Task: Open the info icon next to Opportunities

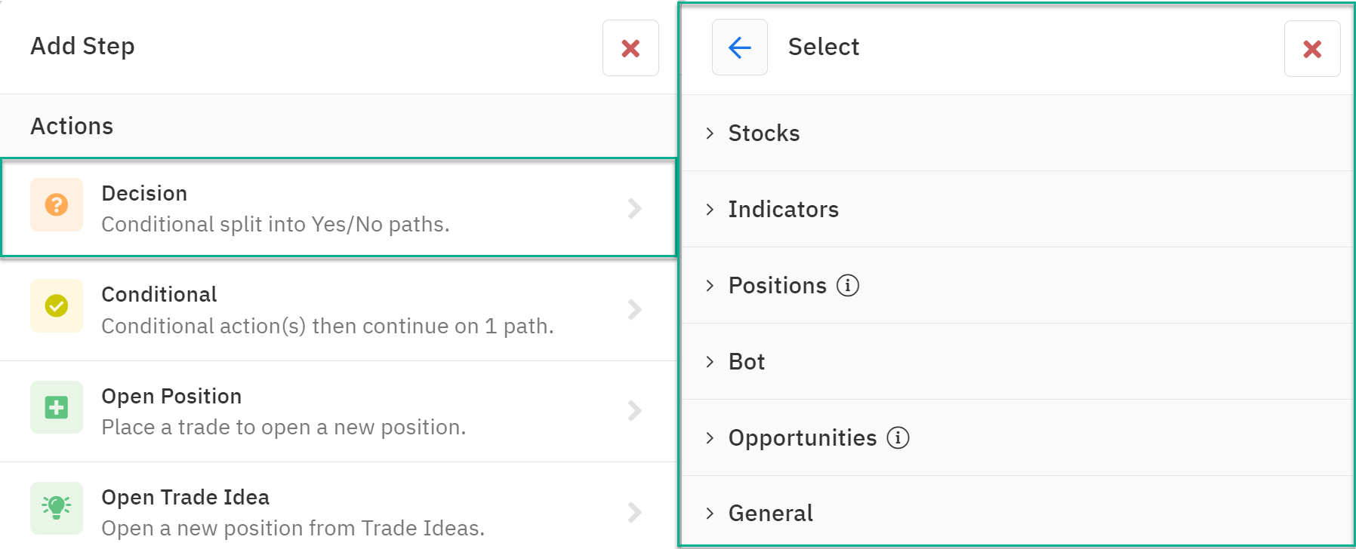Action: coord(898,437)
